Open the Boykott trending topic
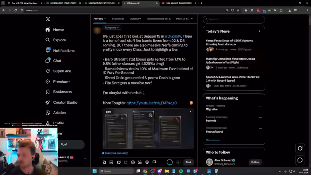This screenshot has height=175, width=311. point(211,121)
